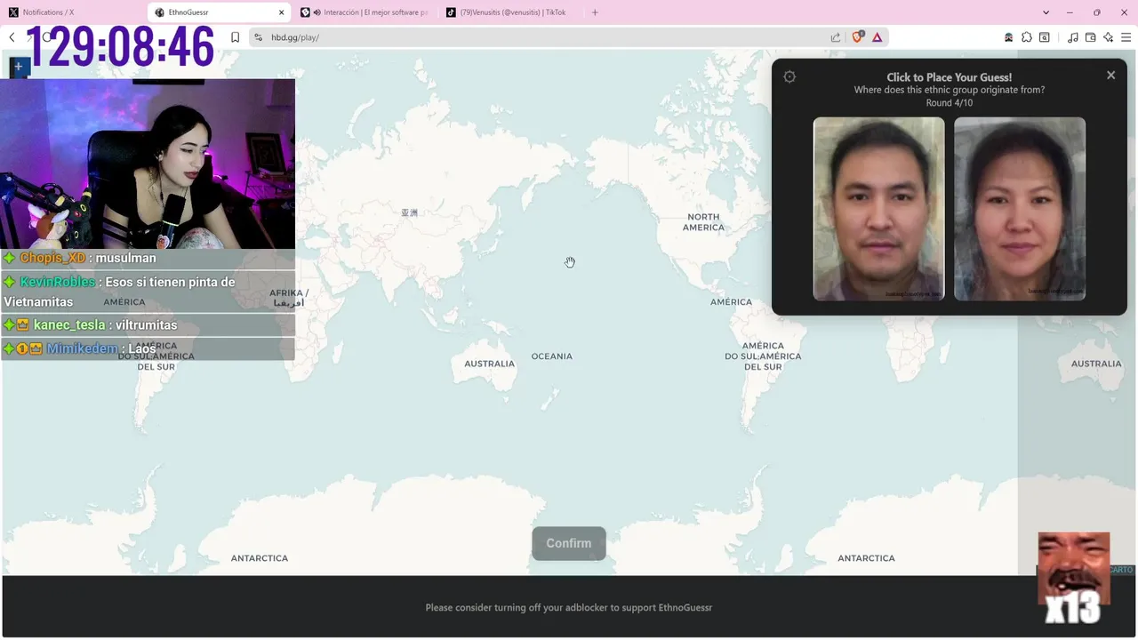This screenshot has height=640, width=1138.
Task: Click Chopis_XD chat message
Action: [x=148, y=259]
